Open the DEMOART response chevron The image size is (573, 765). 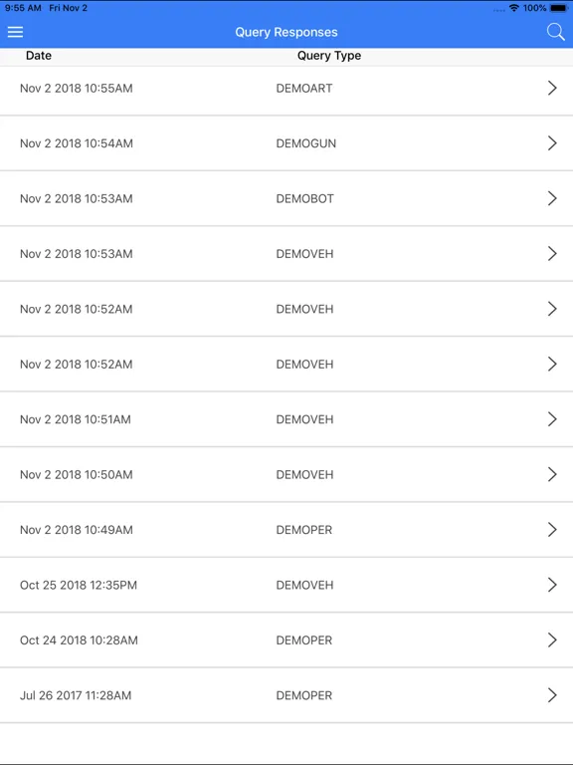(x=552, y=88)
